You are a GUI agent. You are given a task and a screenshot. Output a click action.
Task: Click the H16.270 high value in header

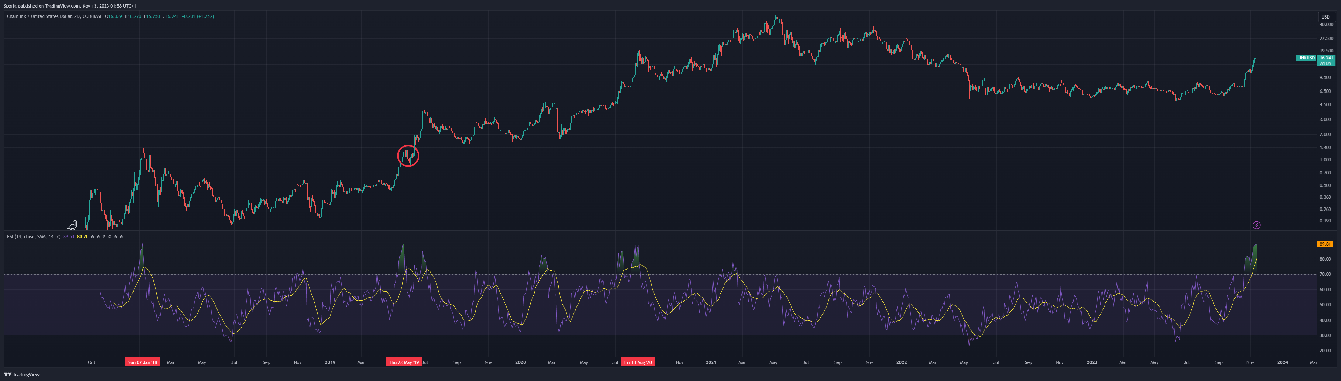pyautogui.click(x=133, y=16)
